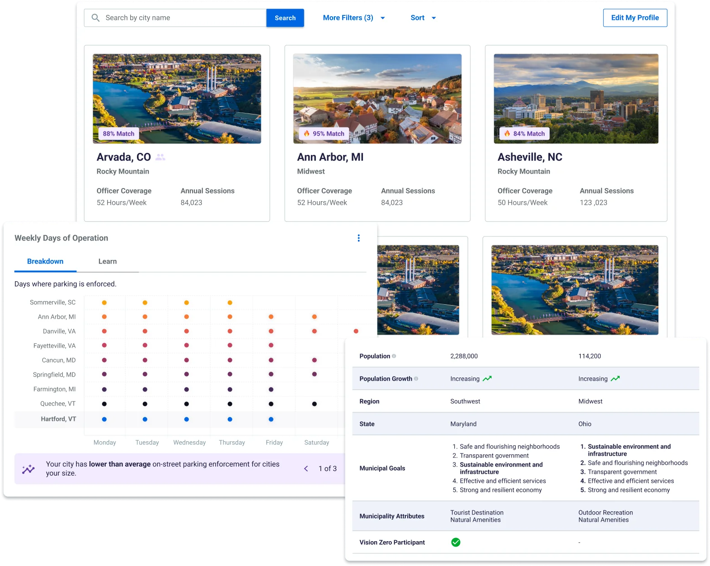Click the sparkle insights icon in banner

click(28, 469)
